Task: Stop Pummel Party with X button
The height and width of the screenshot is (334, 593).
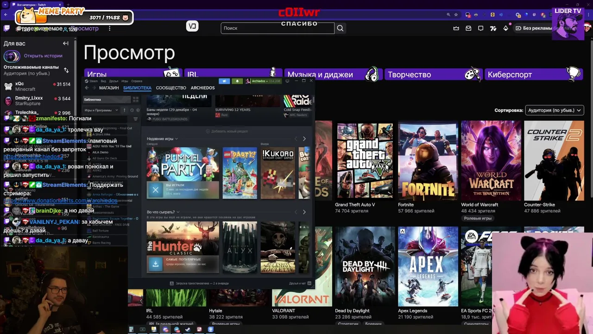Action: pos(155,190)
